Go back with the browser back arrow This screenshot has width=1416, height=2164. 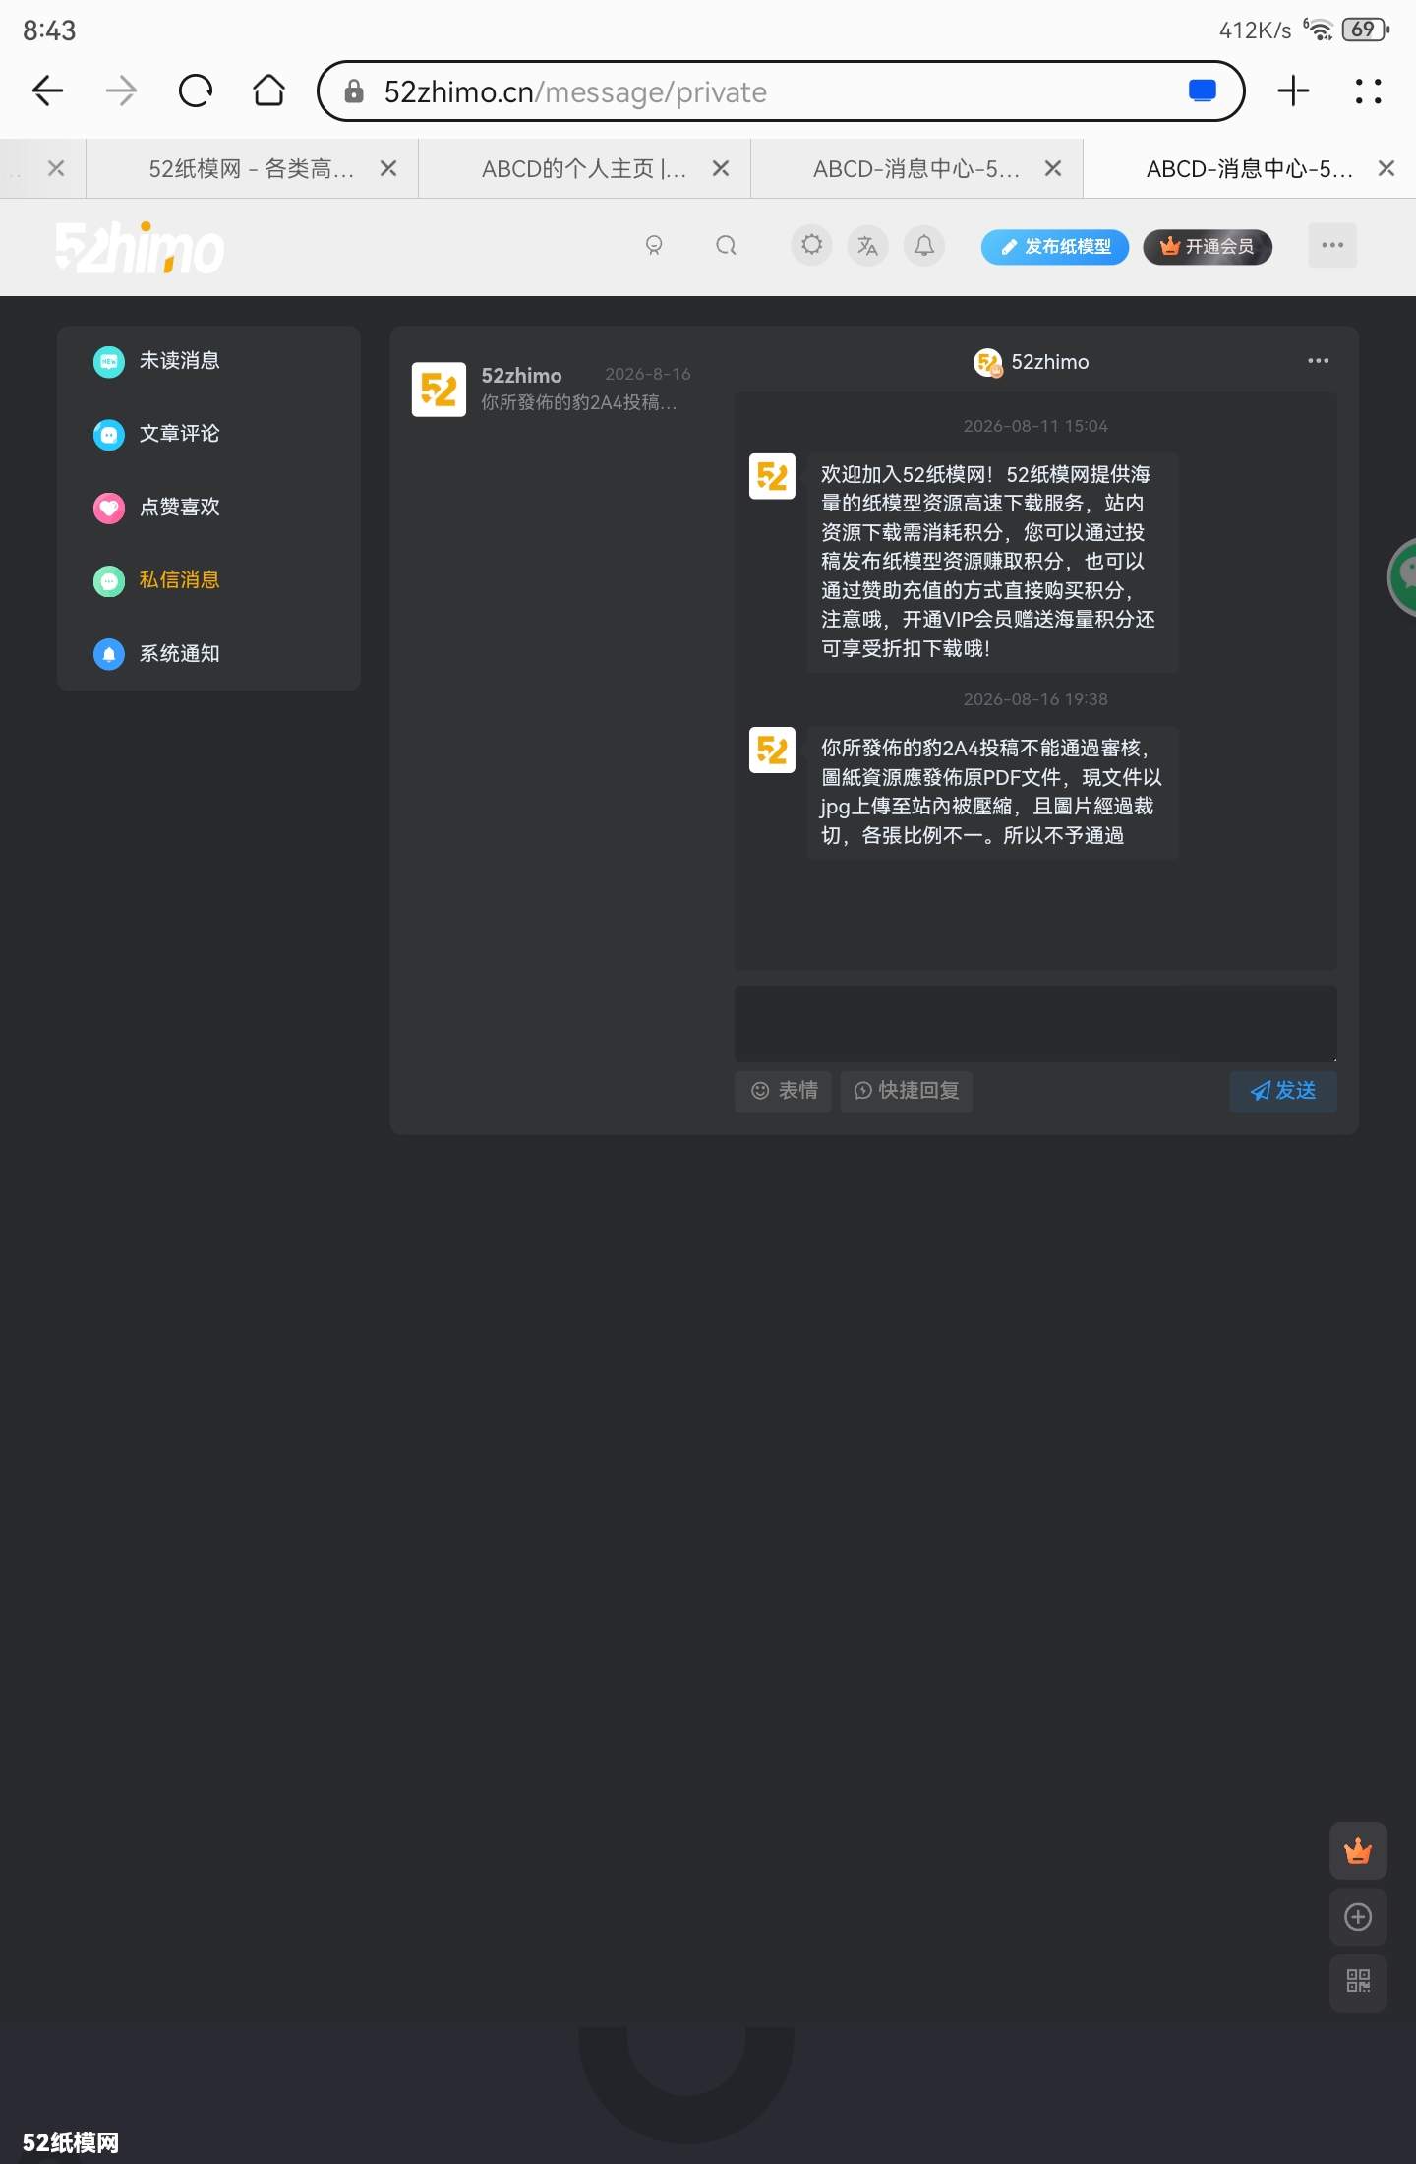(47, 91)
